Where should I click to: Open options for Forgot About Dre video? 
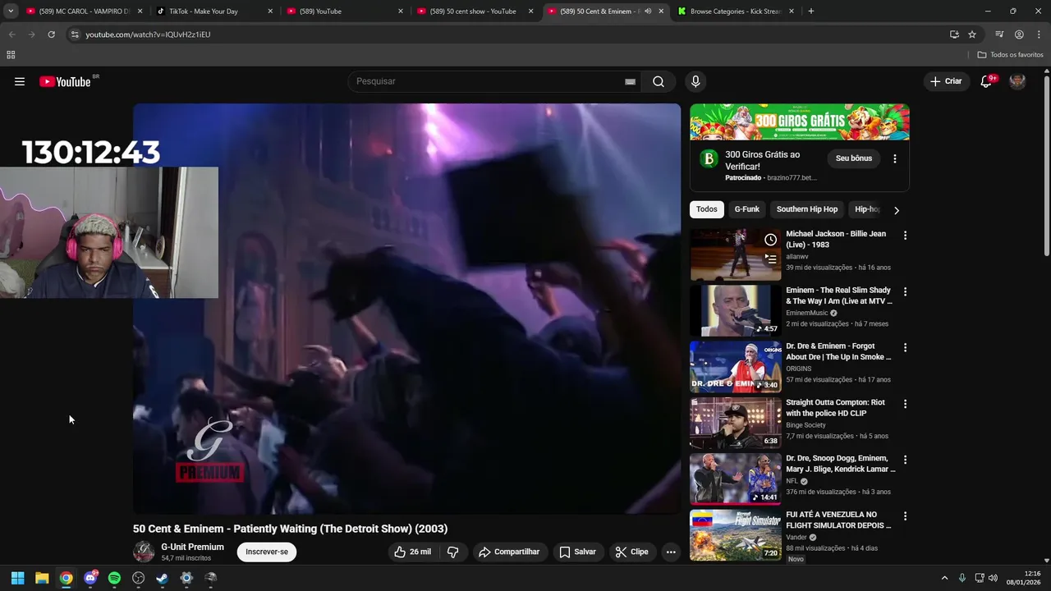pyautogui.click(x=905, y=347)
